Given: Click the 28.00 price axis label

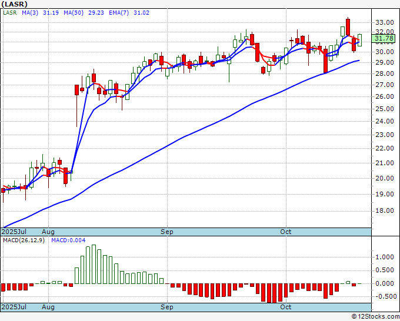Looking at the screenshot, I should coord(385,73).
